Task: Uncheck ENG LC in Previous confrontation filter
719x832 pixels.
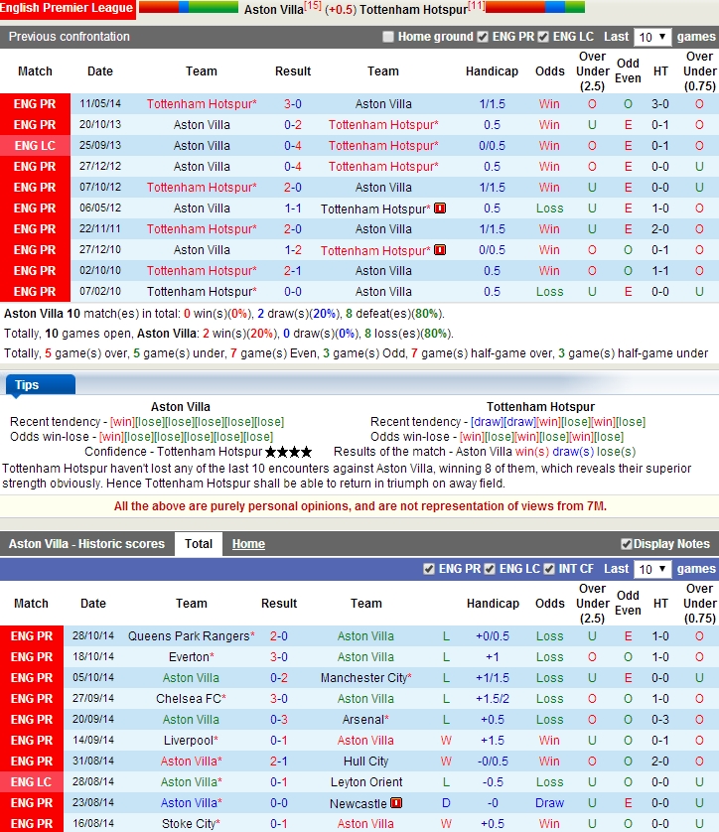Action: pos(543,37)
